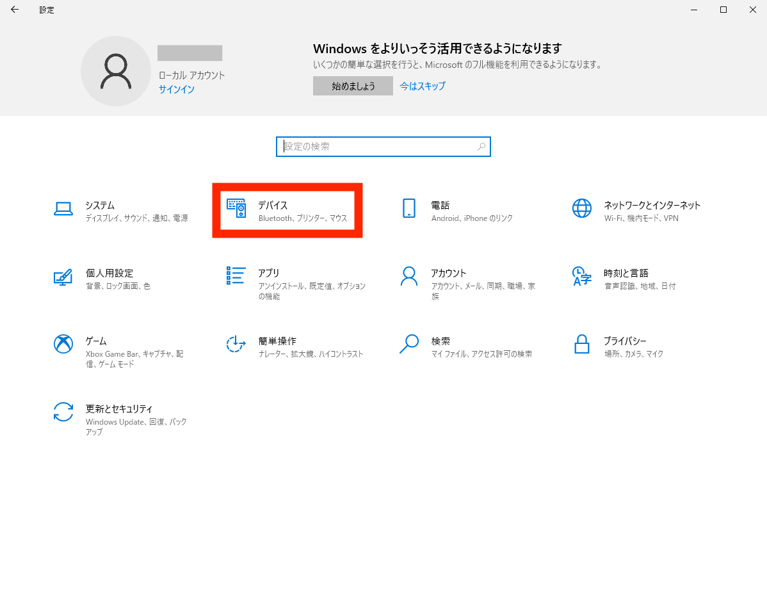Open the 個人用設定 paintbrush icon

coord(63,277)
